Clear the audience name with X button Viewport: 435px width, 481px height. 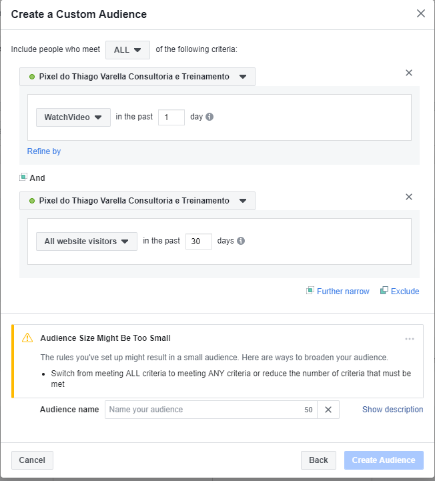tap(328, 410)
